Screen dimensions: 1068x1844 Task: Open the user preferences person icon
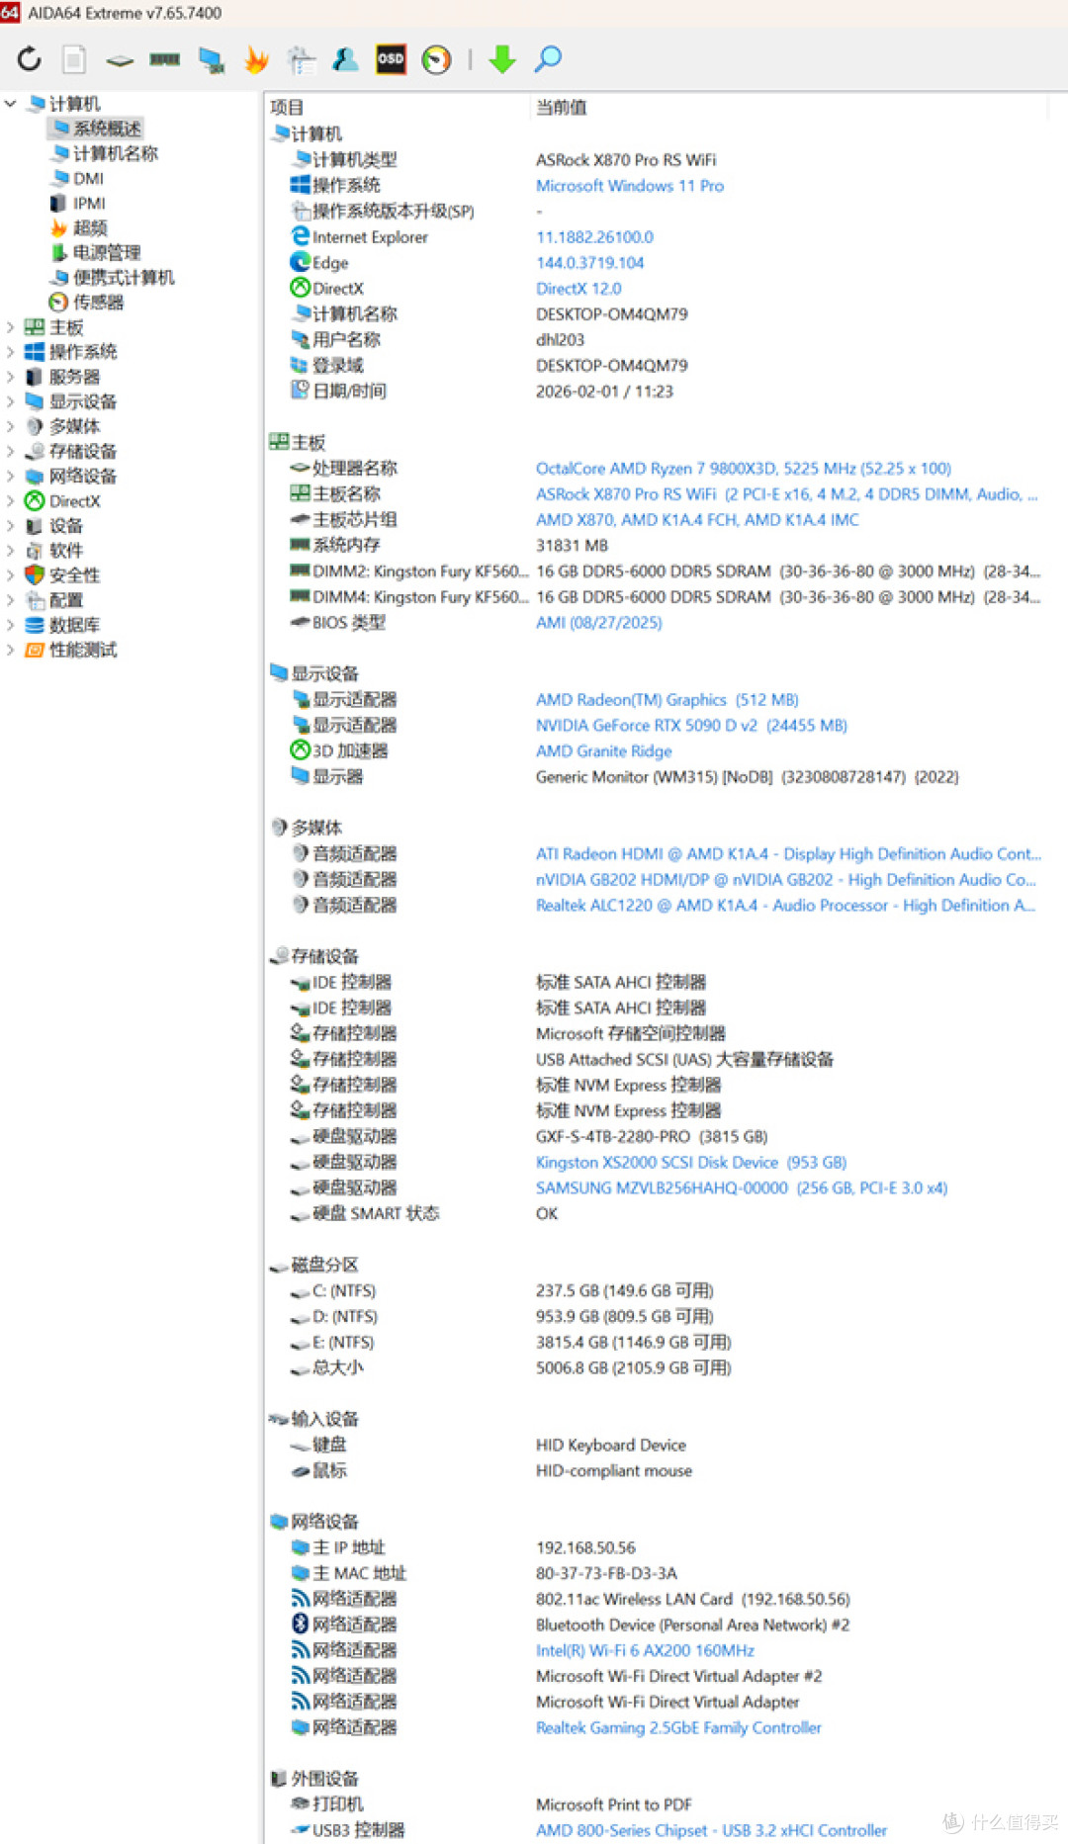pyautogui.click(x=345, y=59)
